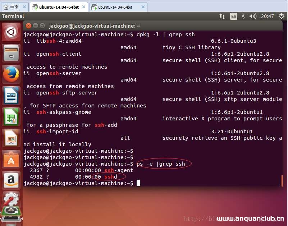Click the network sync arrows indicator
The width and height of the screenshot is (288, 226).
tap(222, 16)
